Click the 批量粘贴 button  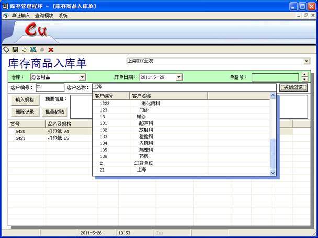point(54,111)
